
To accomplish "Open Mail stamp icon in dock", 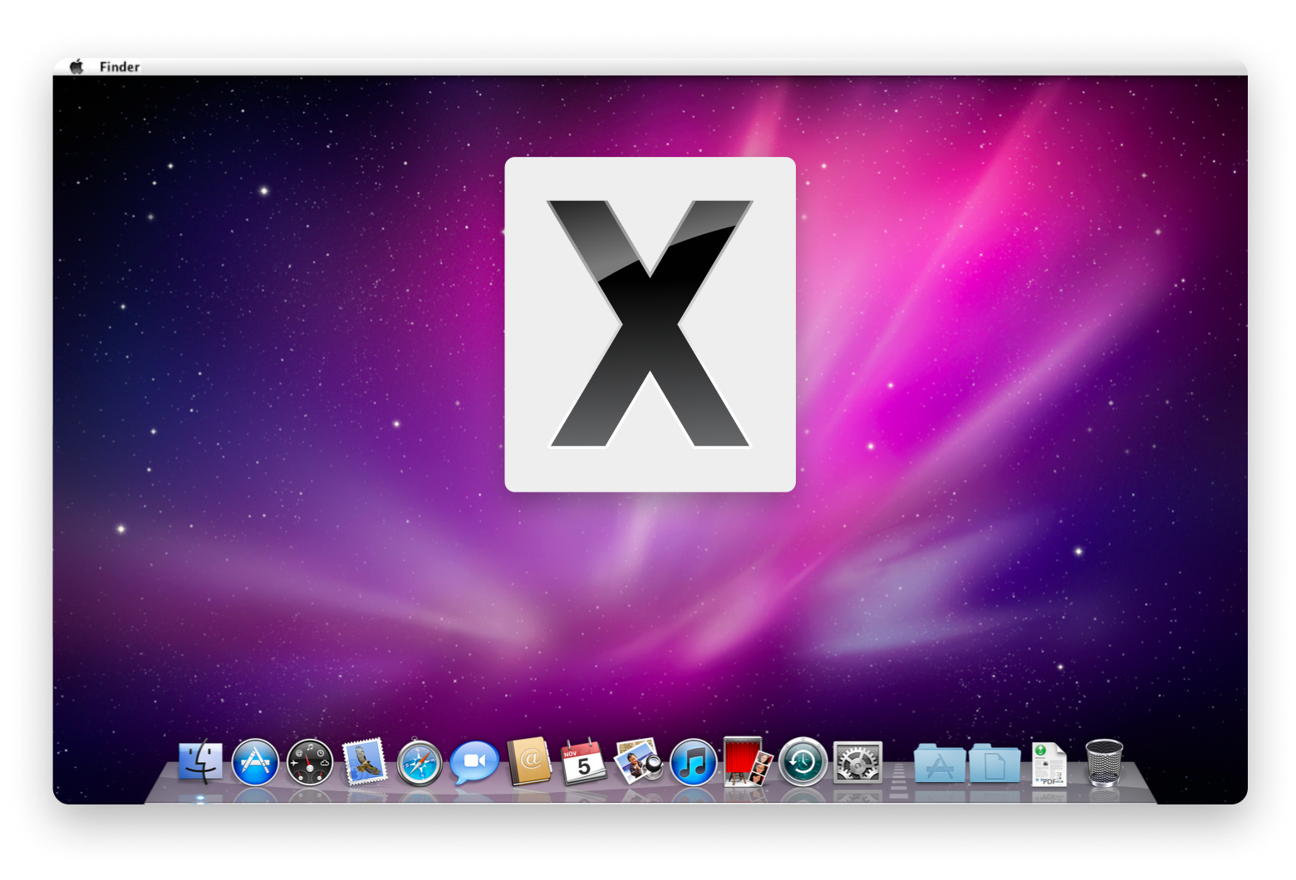I will 365,762.
